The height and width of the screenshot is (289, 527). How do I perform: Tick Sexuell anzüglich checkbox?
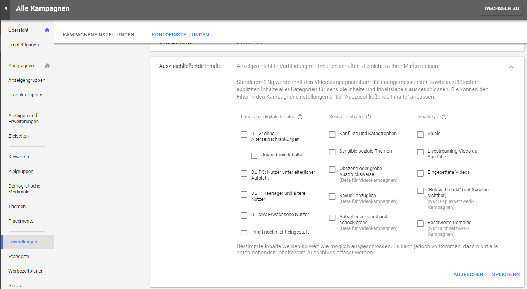tap(332, 197)
